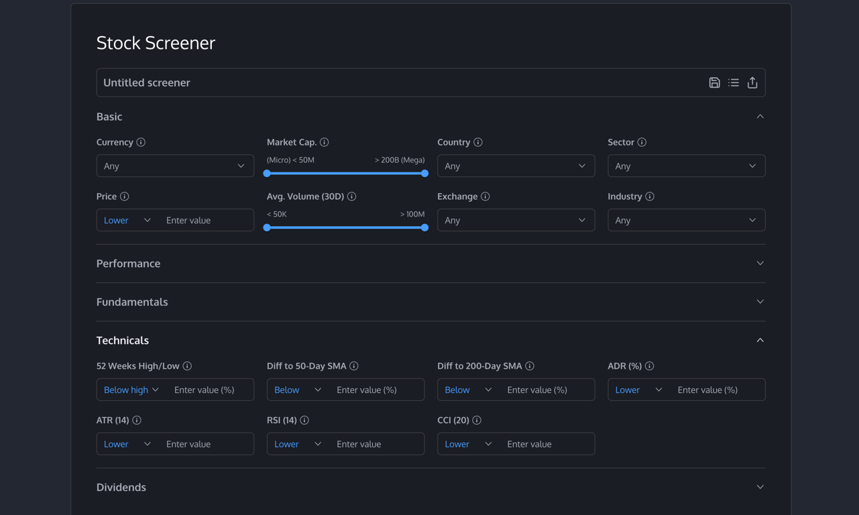
Task: Click the CCI (20) value input field
Action: pyautogui.click(x=547, y=444)
